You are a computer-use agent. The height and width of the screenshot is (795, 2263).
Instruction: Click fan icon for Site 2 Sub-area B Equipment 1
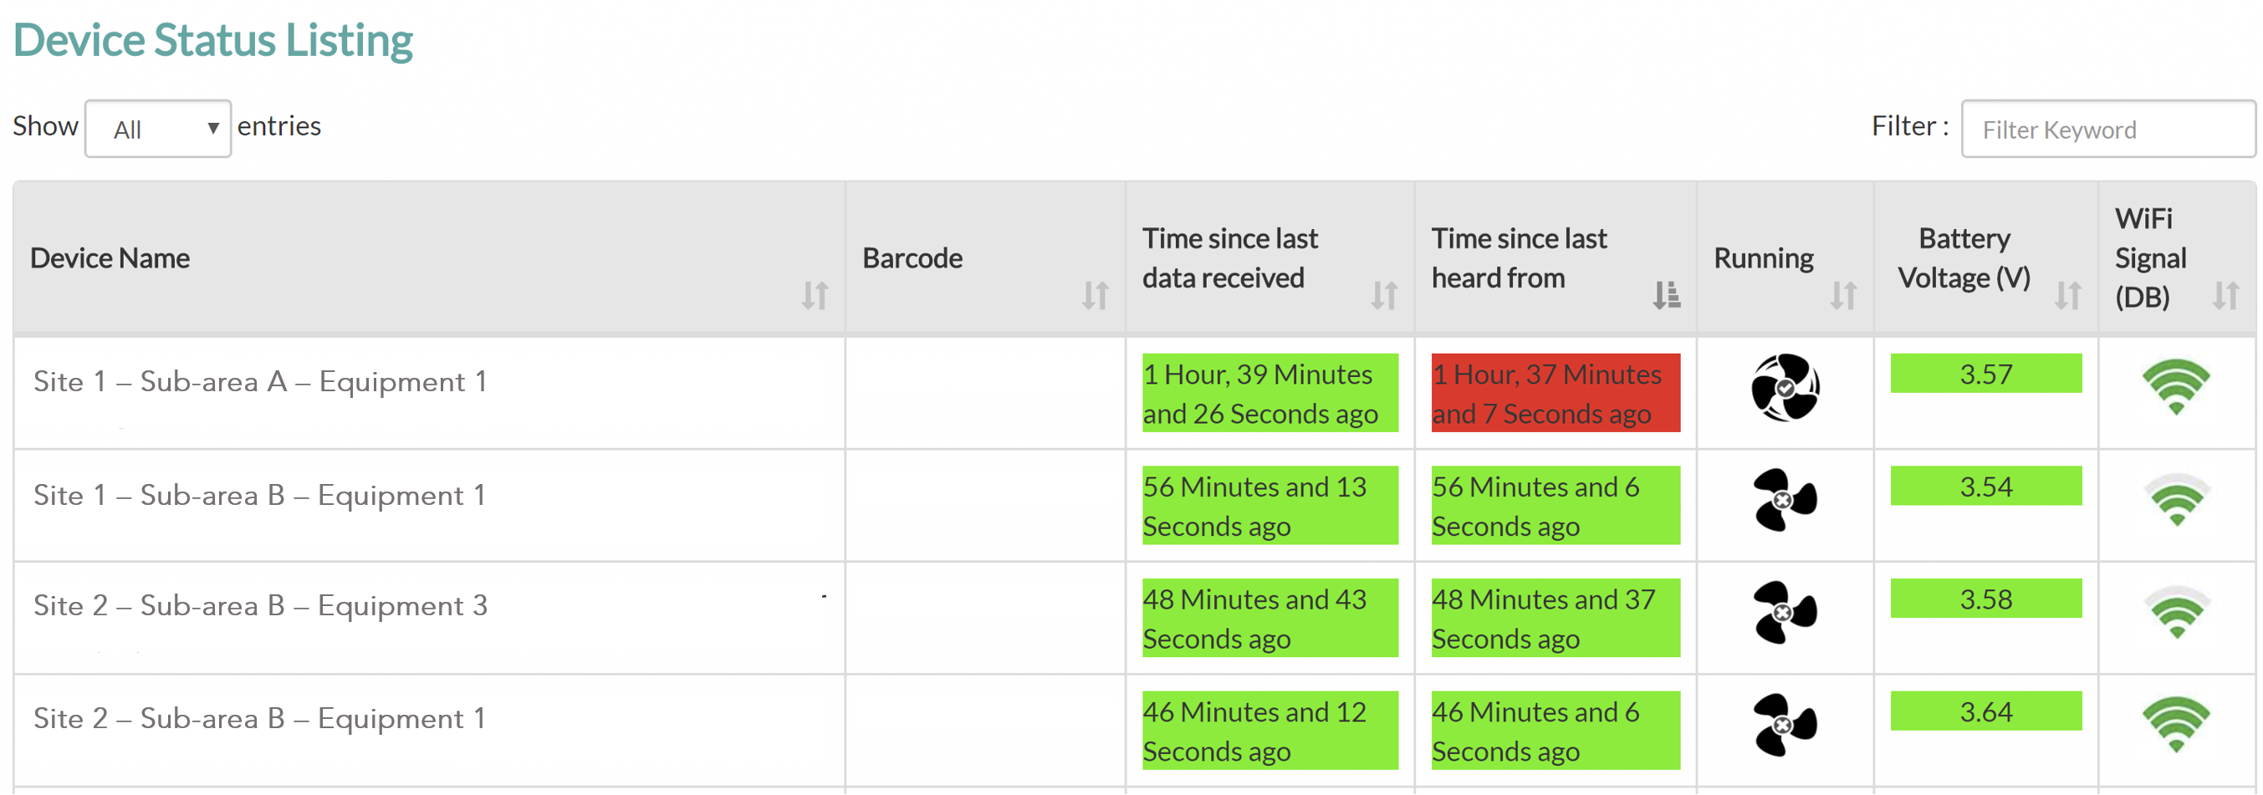1784,725
